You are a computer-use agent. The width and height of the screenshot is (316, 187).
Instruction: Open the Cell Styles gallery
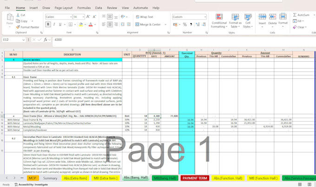point(248,21)
